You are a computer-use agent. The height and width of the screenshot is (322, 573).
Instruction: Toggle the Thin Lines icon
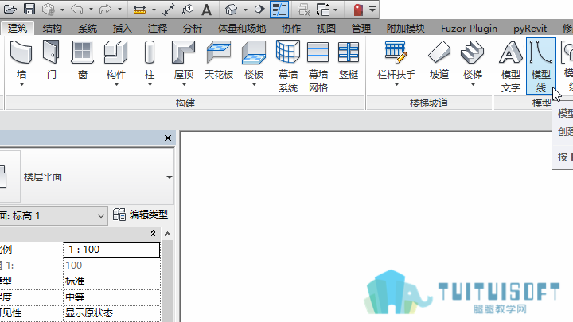pos(279,9)
